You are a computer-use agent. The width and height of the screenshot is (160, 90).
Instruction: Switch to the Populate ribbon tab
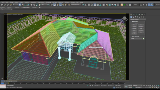34,7
